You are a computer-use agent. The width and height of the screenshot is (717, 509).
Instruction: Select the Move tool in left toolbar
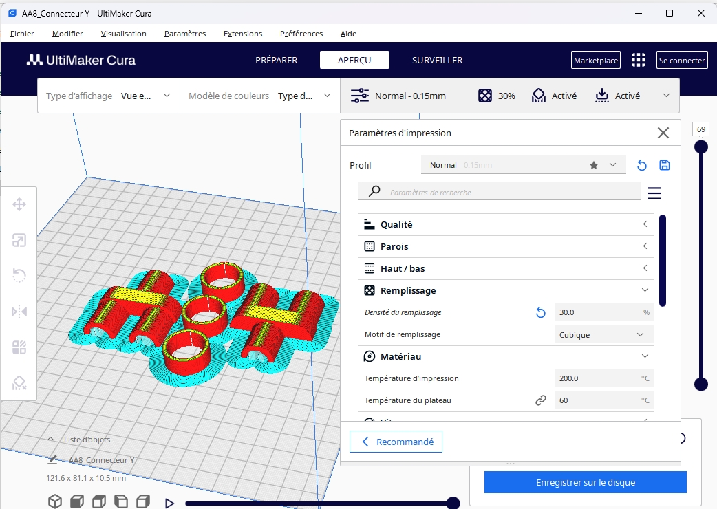point(19,204)
